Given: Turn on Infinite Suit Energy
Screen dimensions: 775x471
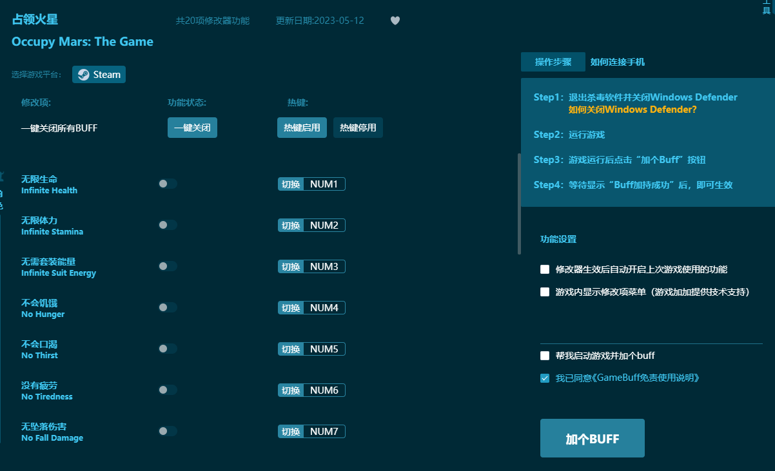Looking at the screenshot, I should pos(168,266).
